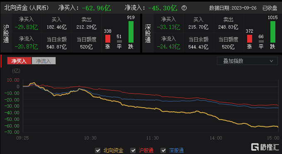Toggle the 北向资金 series checkbox

[97, 150]
